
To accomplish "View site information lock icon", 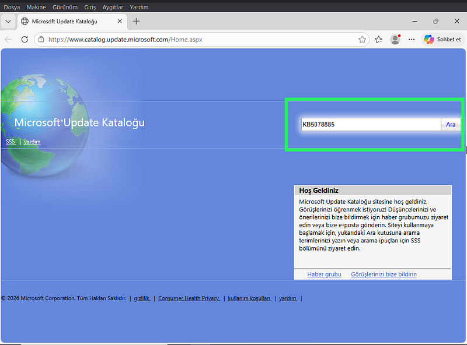I will click(41, 40).
